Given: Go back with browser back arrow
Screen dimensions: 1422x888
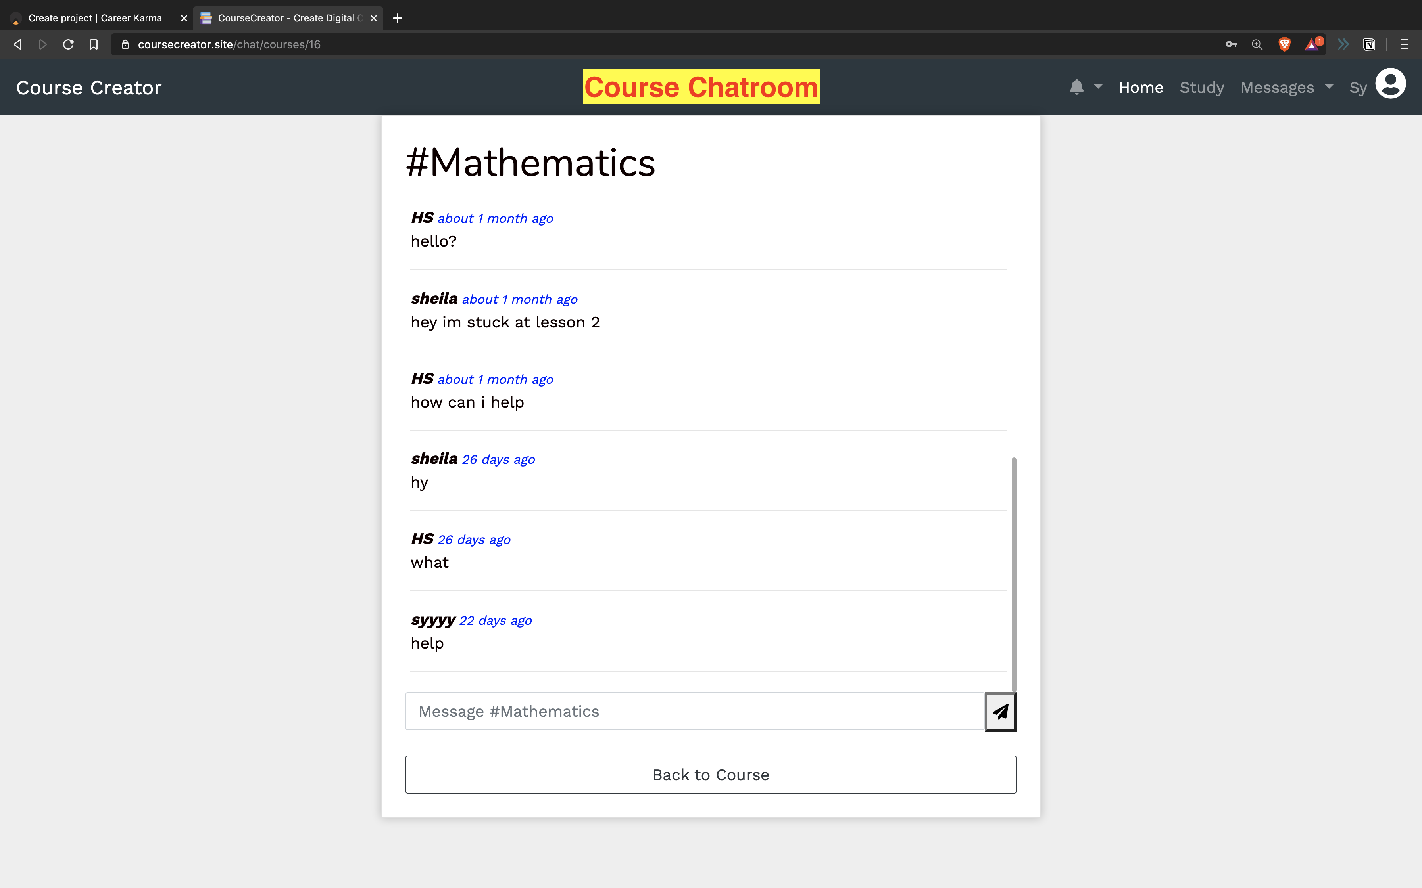Looking at the screenshot, I should pyautogui.click(x=17, y=45).
